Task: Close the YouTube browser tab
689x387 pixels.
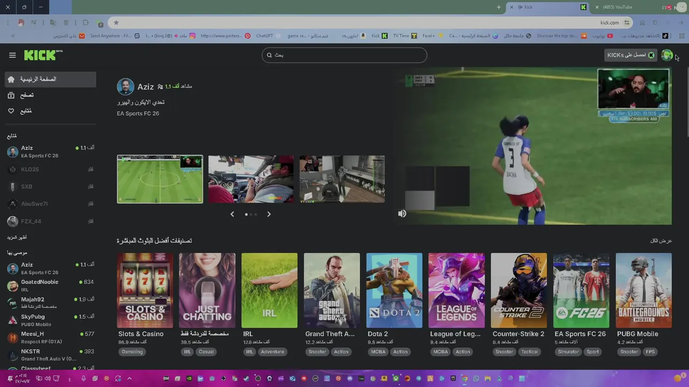Action: [597, 7]
